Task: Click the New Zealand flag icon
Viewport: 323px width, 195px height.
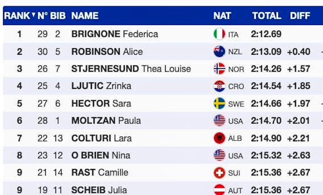Action: click(x=219, y=51)
